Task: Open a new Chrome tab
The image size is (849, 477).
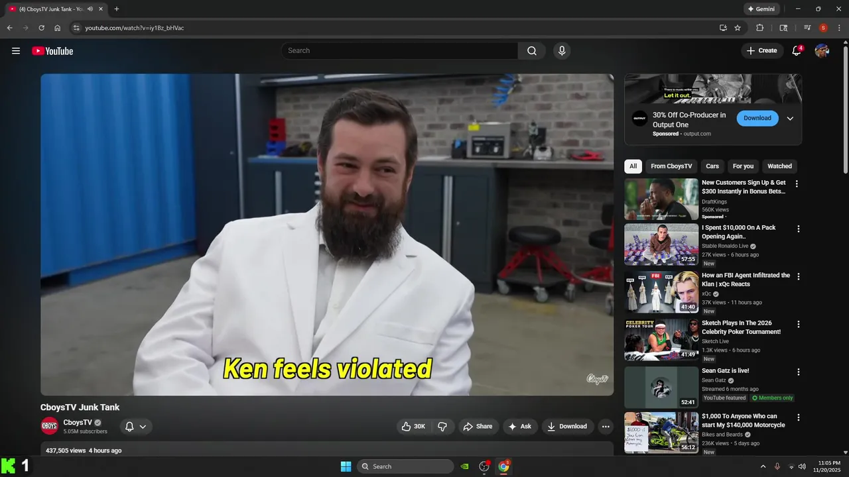Action: click(x=117, y=9)
